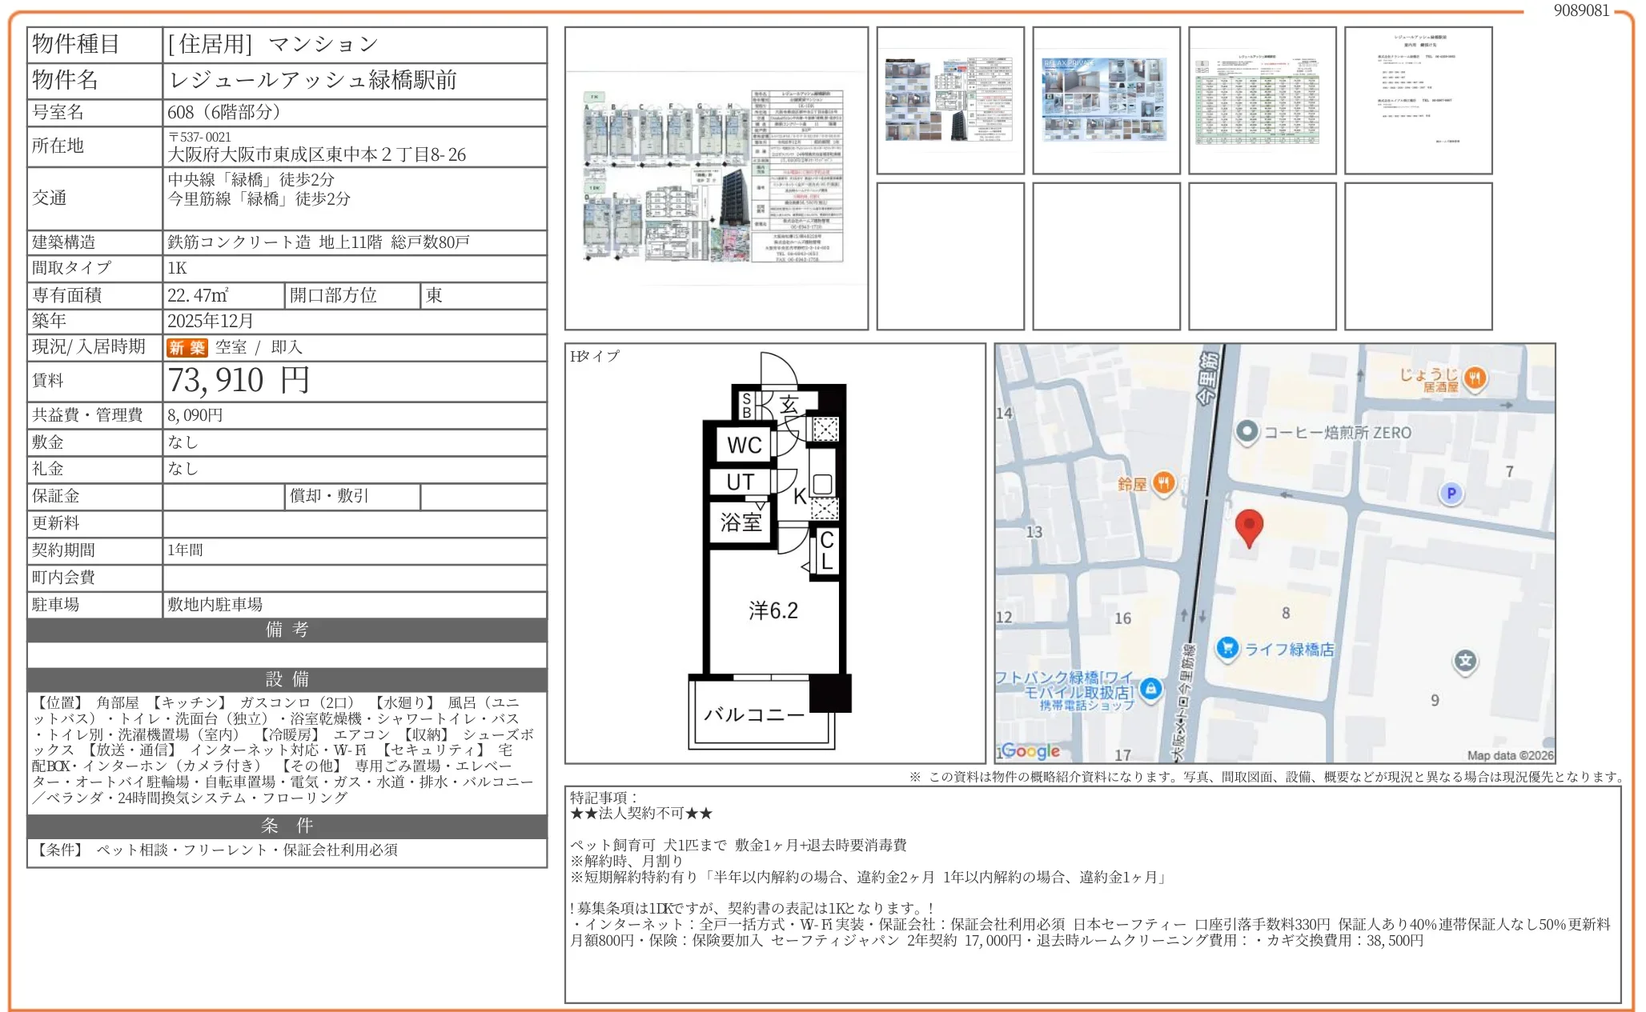This screenshot has height=1012, width=1646.
Task: Click the blue parking P marker
Action: pos(1451,494)
